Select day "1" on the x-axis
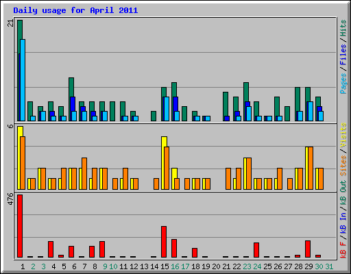The height and width of the screenshot is (274, 351). (x=23, y=266)
